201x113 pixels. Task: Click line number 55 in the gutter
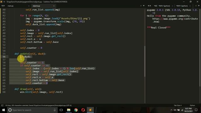click(x=4, y=54)
